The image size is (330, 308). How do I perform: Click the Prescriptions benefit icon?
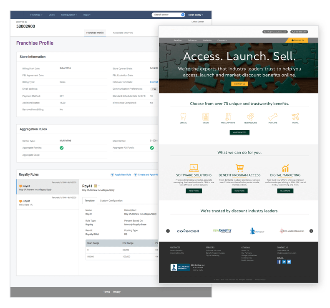click(228, 116)
